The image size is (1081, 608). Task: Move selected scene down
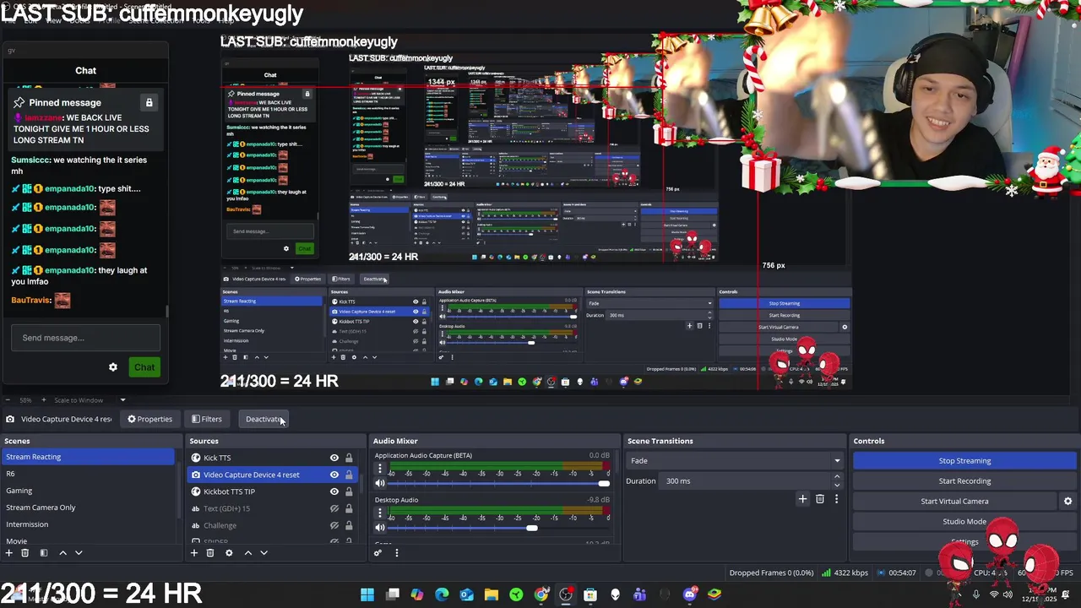click(79, 553)
